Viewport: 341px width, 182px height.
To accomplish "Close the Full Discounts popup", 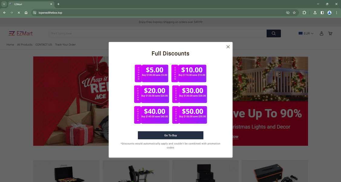I will tap(228, 47).
